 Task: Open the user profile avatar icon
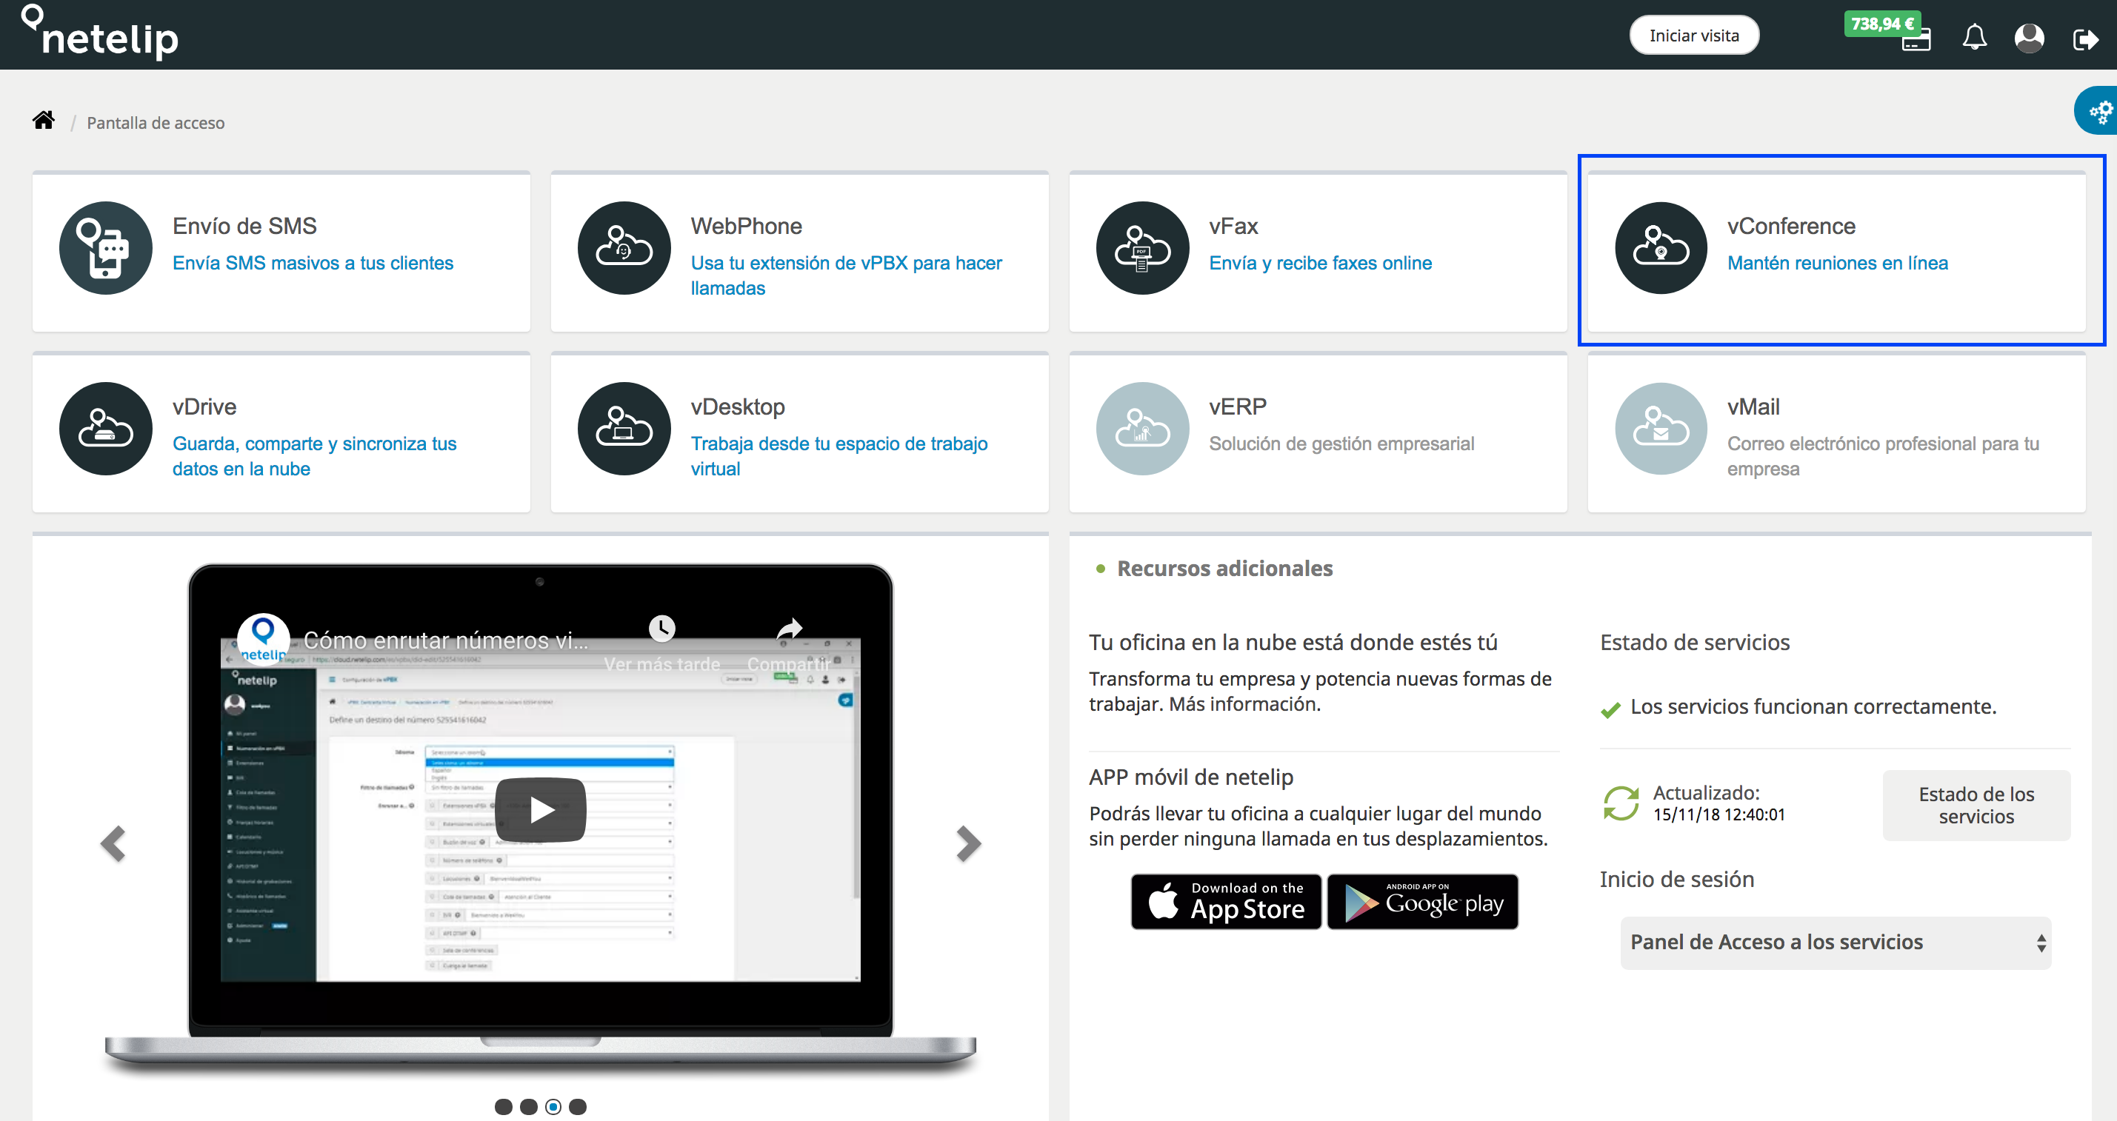[2029, 38]
